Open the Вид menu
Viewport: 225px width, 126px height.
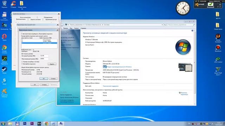(x=71, y=28)
